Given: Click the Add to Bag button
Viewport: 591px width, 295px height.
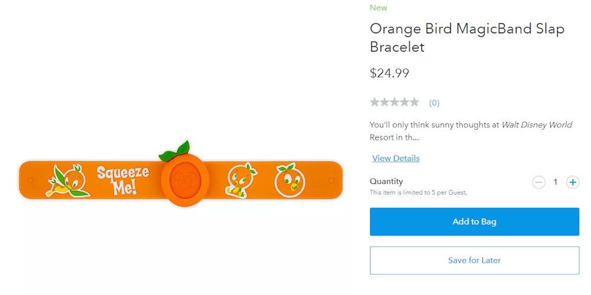Looking at the screenshot, I should coord(474,222).
